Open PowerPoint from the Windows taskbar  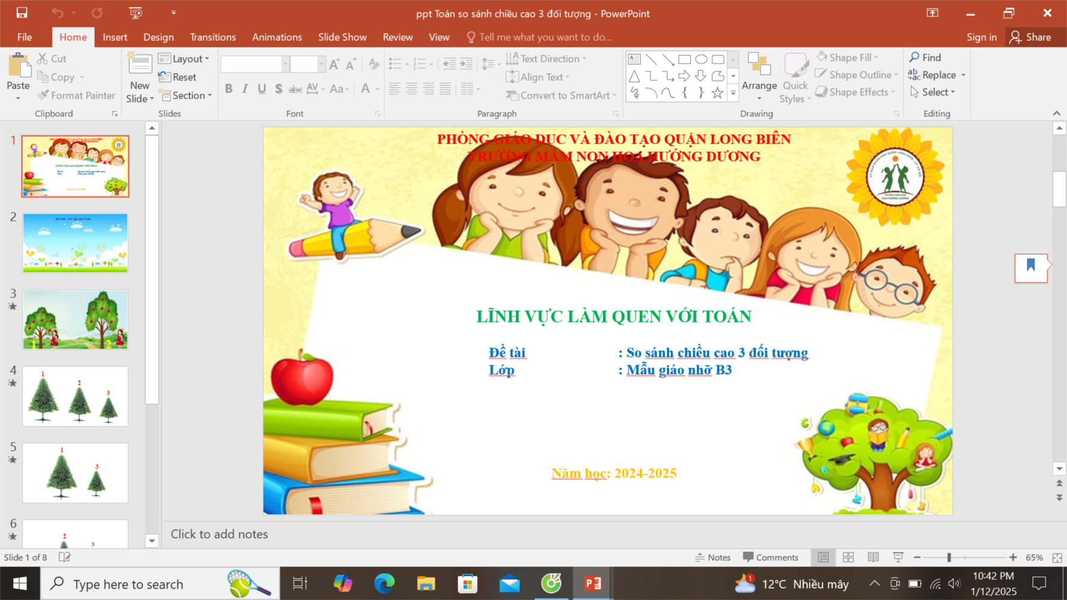coord(593,583)
